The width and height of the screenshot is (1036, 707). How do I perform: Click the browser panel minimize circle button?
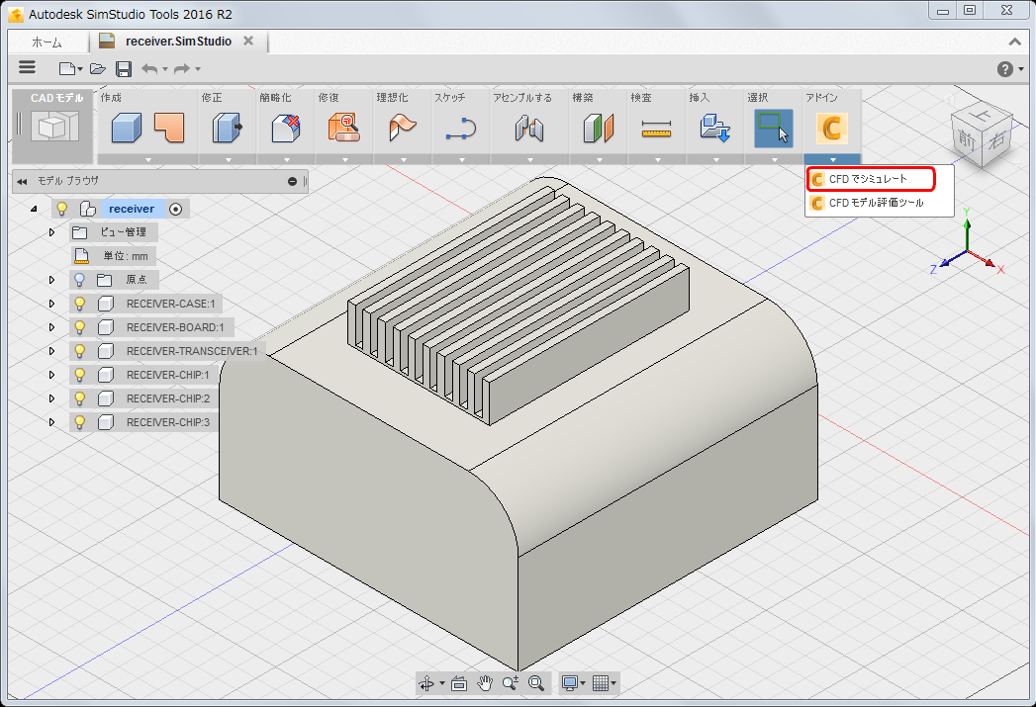[x=292, y=182]
